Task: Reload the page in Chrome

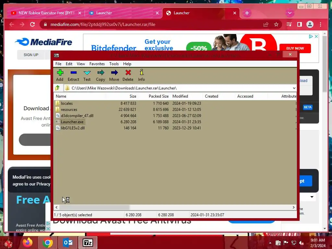Action: [x=32, y=24]
